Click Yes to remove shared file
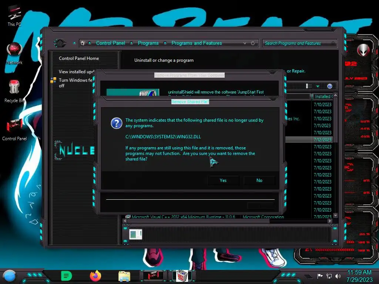 pos(223,180)
